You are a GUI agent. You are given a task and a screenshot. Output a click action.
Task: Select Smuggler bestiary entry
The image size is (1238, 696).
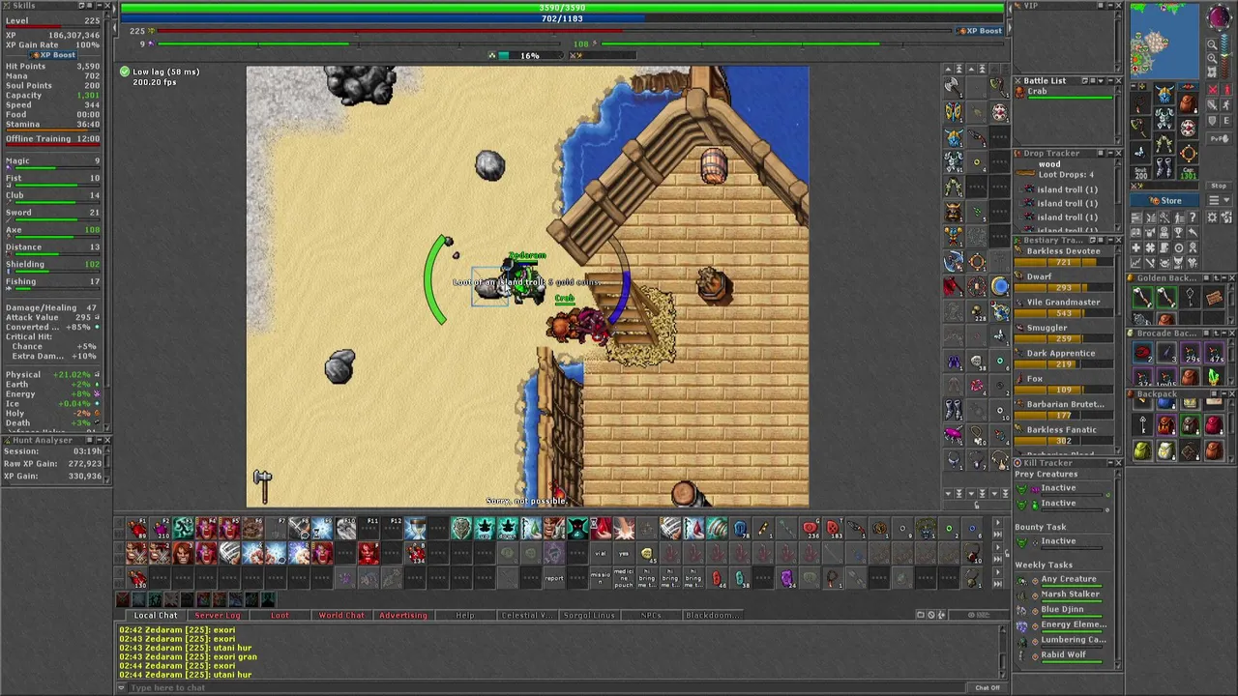[1064, 333]
